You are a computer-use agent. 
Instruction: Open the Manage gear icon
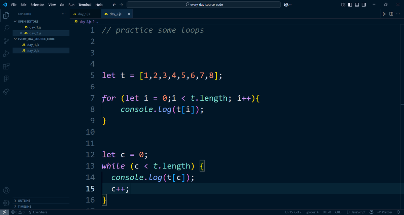[6, 203]
